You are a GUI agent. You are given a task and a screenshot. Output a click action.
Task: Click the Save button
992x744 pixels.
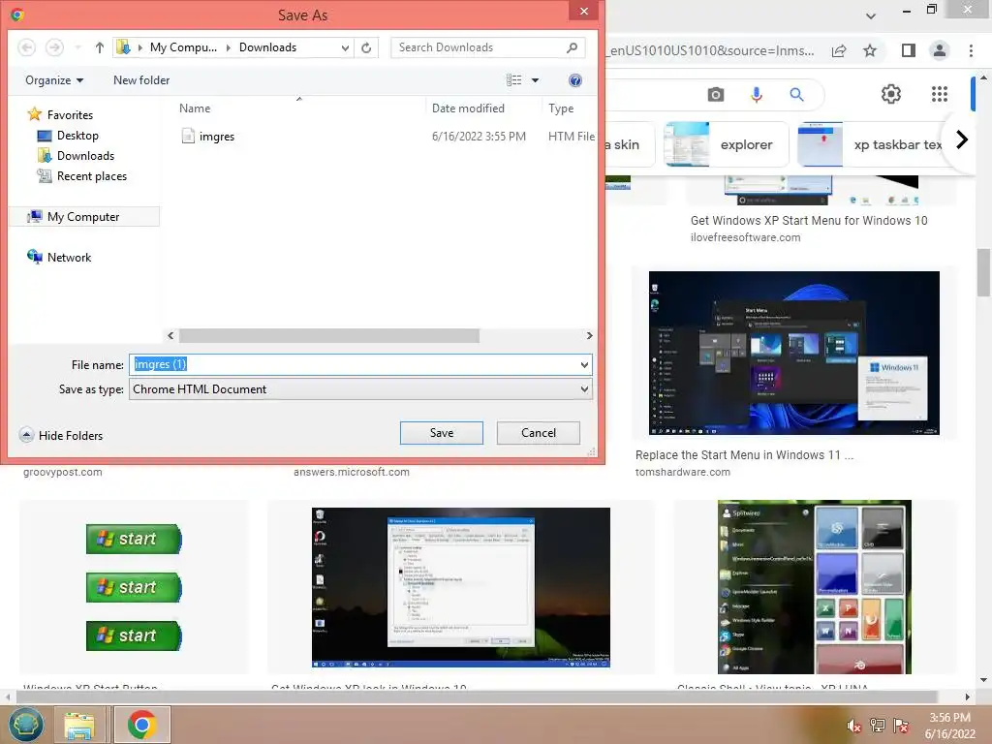coord(442,433)
